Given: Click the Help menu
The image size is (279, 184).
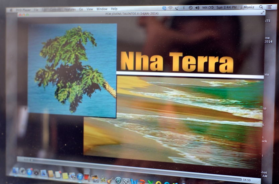Looking at the screenshot, I should coord(114,9).
